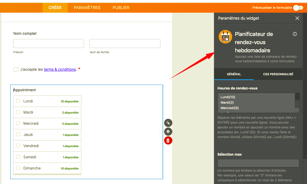
Task: Click the '10 disponible' text for Dimanche
Action: click(69, 168)
